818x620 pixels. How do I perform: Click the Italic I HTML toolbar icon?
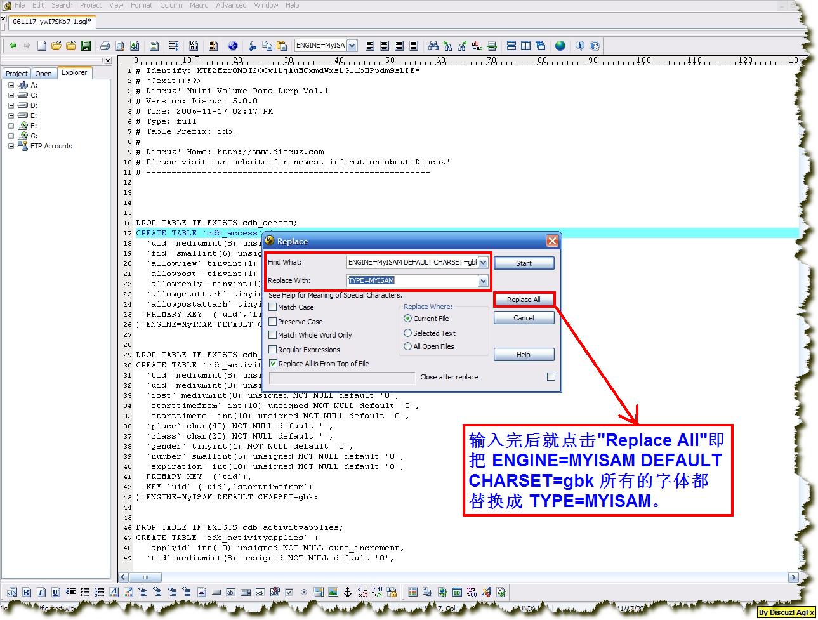tap(41, 593)
